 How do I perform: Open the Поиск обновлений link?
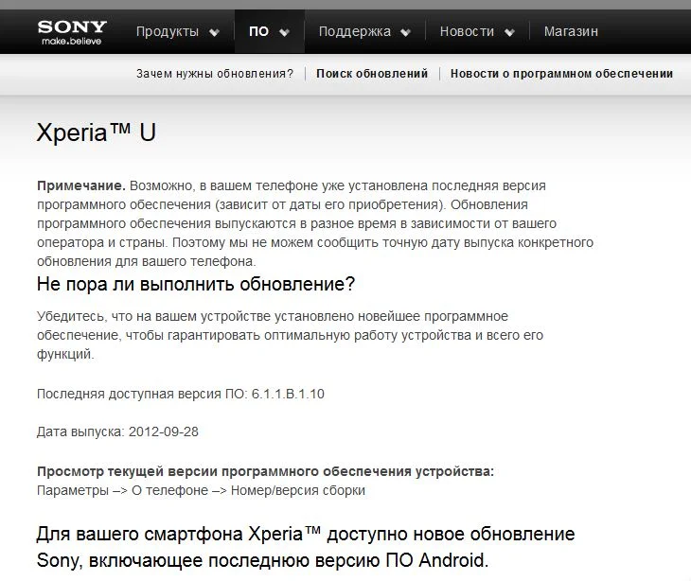(x=372, y=73)
